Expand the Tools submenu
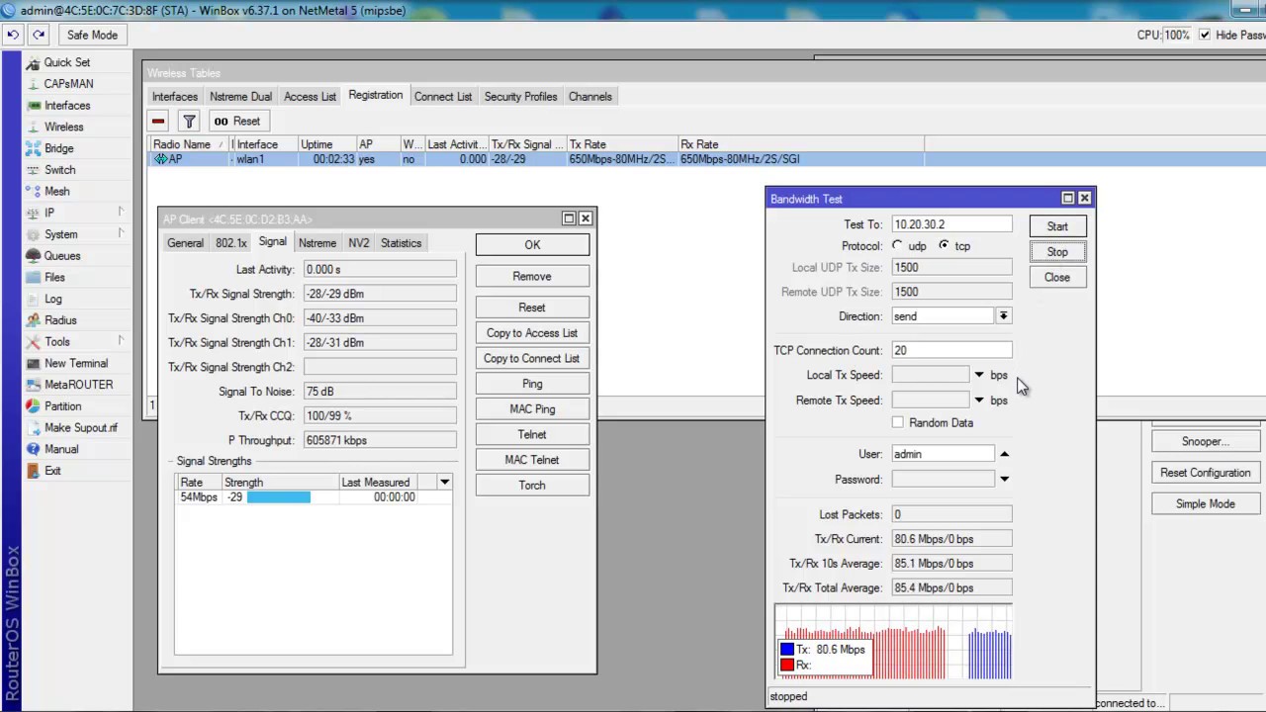 coord(122,341)
